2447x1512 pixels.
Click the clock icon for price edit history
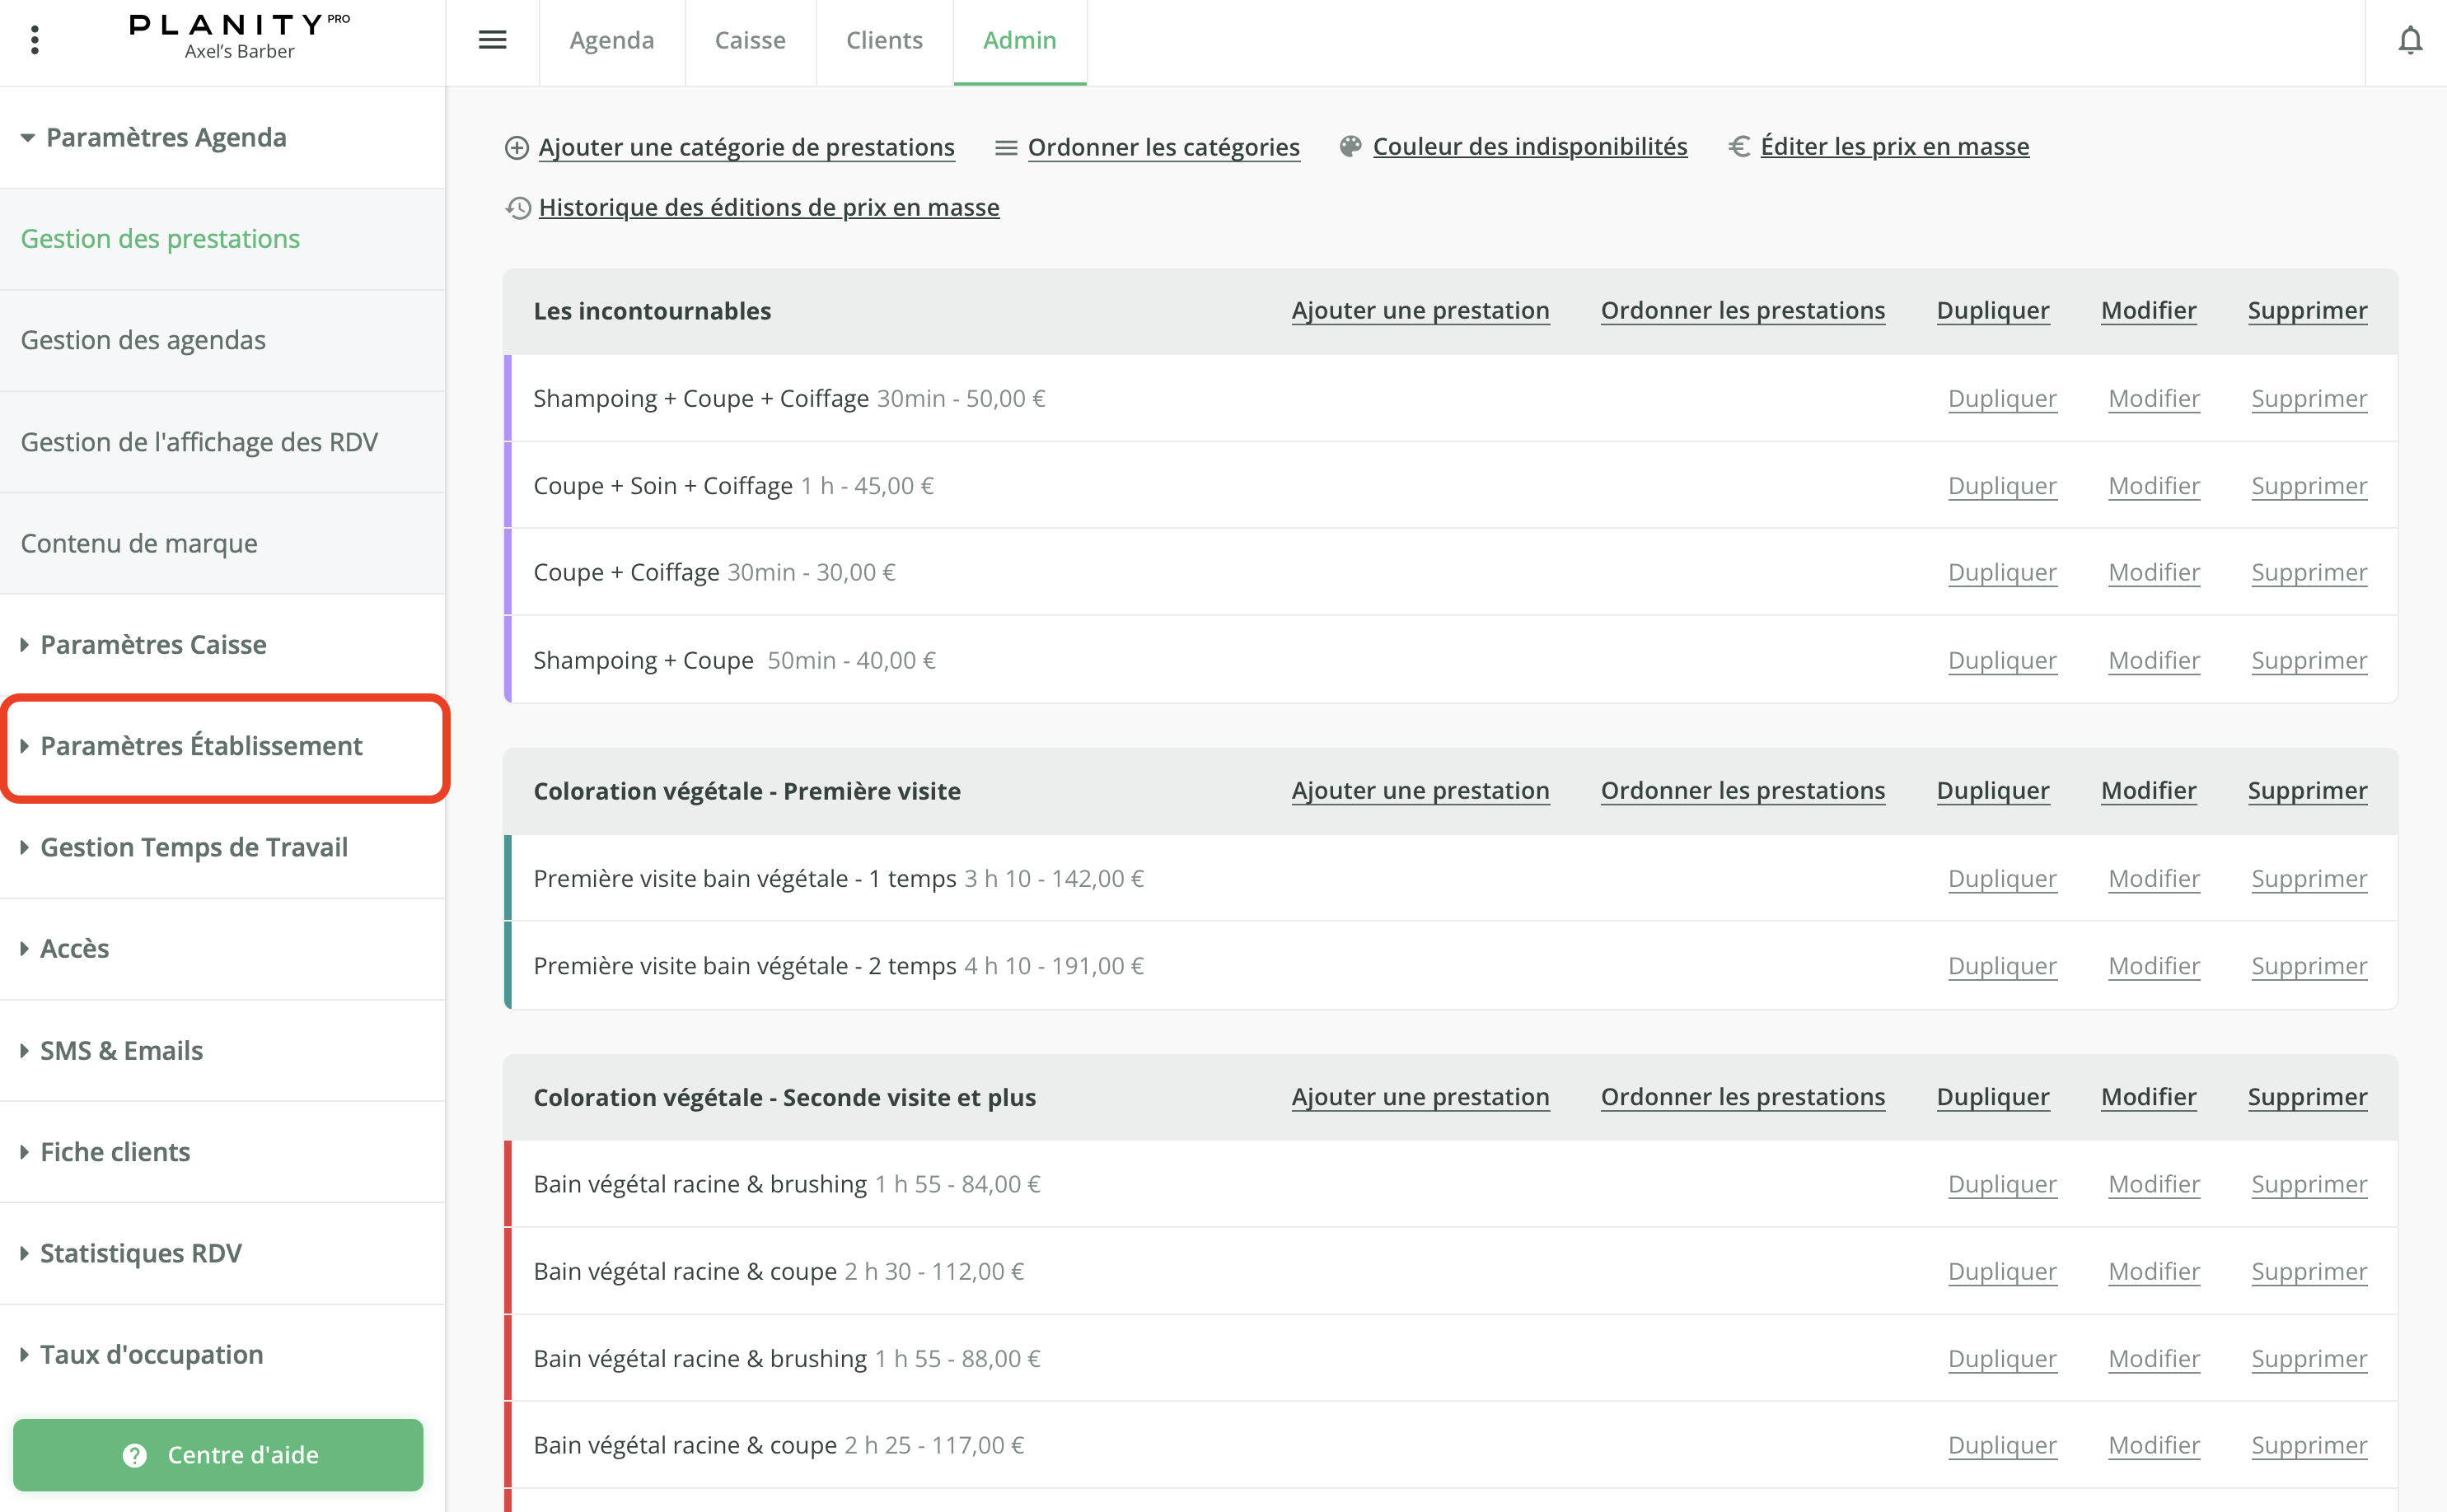517,208
